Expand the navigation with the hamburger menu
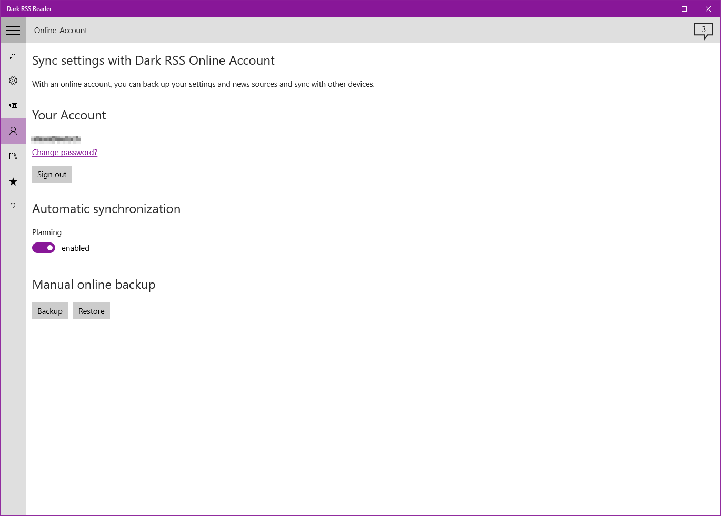Image resolution: width=721 pixels, height=516 pixels. [x=13, y=30]
